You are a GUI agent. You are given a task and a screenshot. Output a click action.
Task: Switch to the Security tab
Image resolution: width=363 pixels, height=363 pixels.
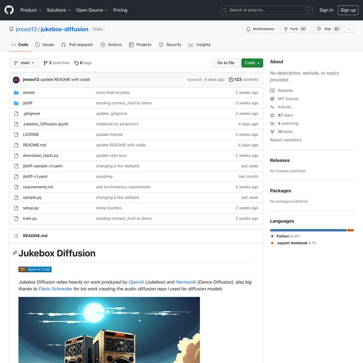pos(170,45)
